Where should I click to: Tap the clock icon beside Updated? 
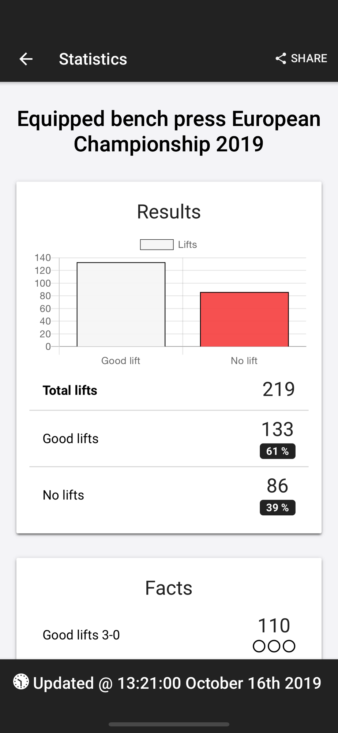[21, 682]
